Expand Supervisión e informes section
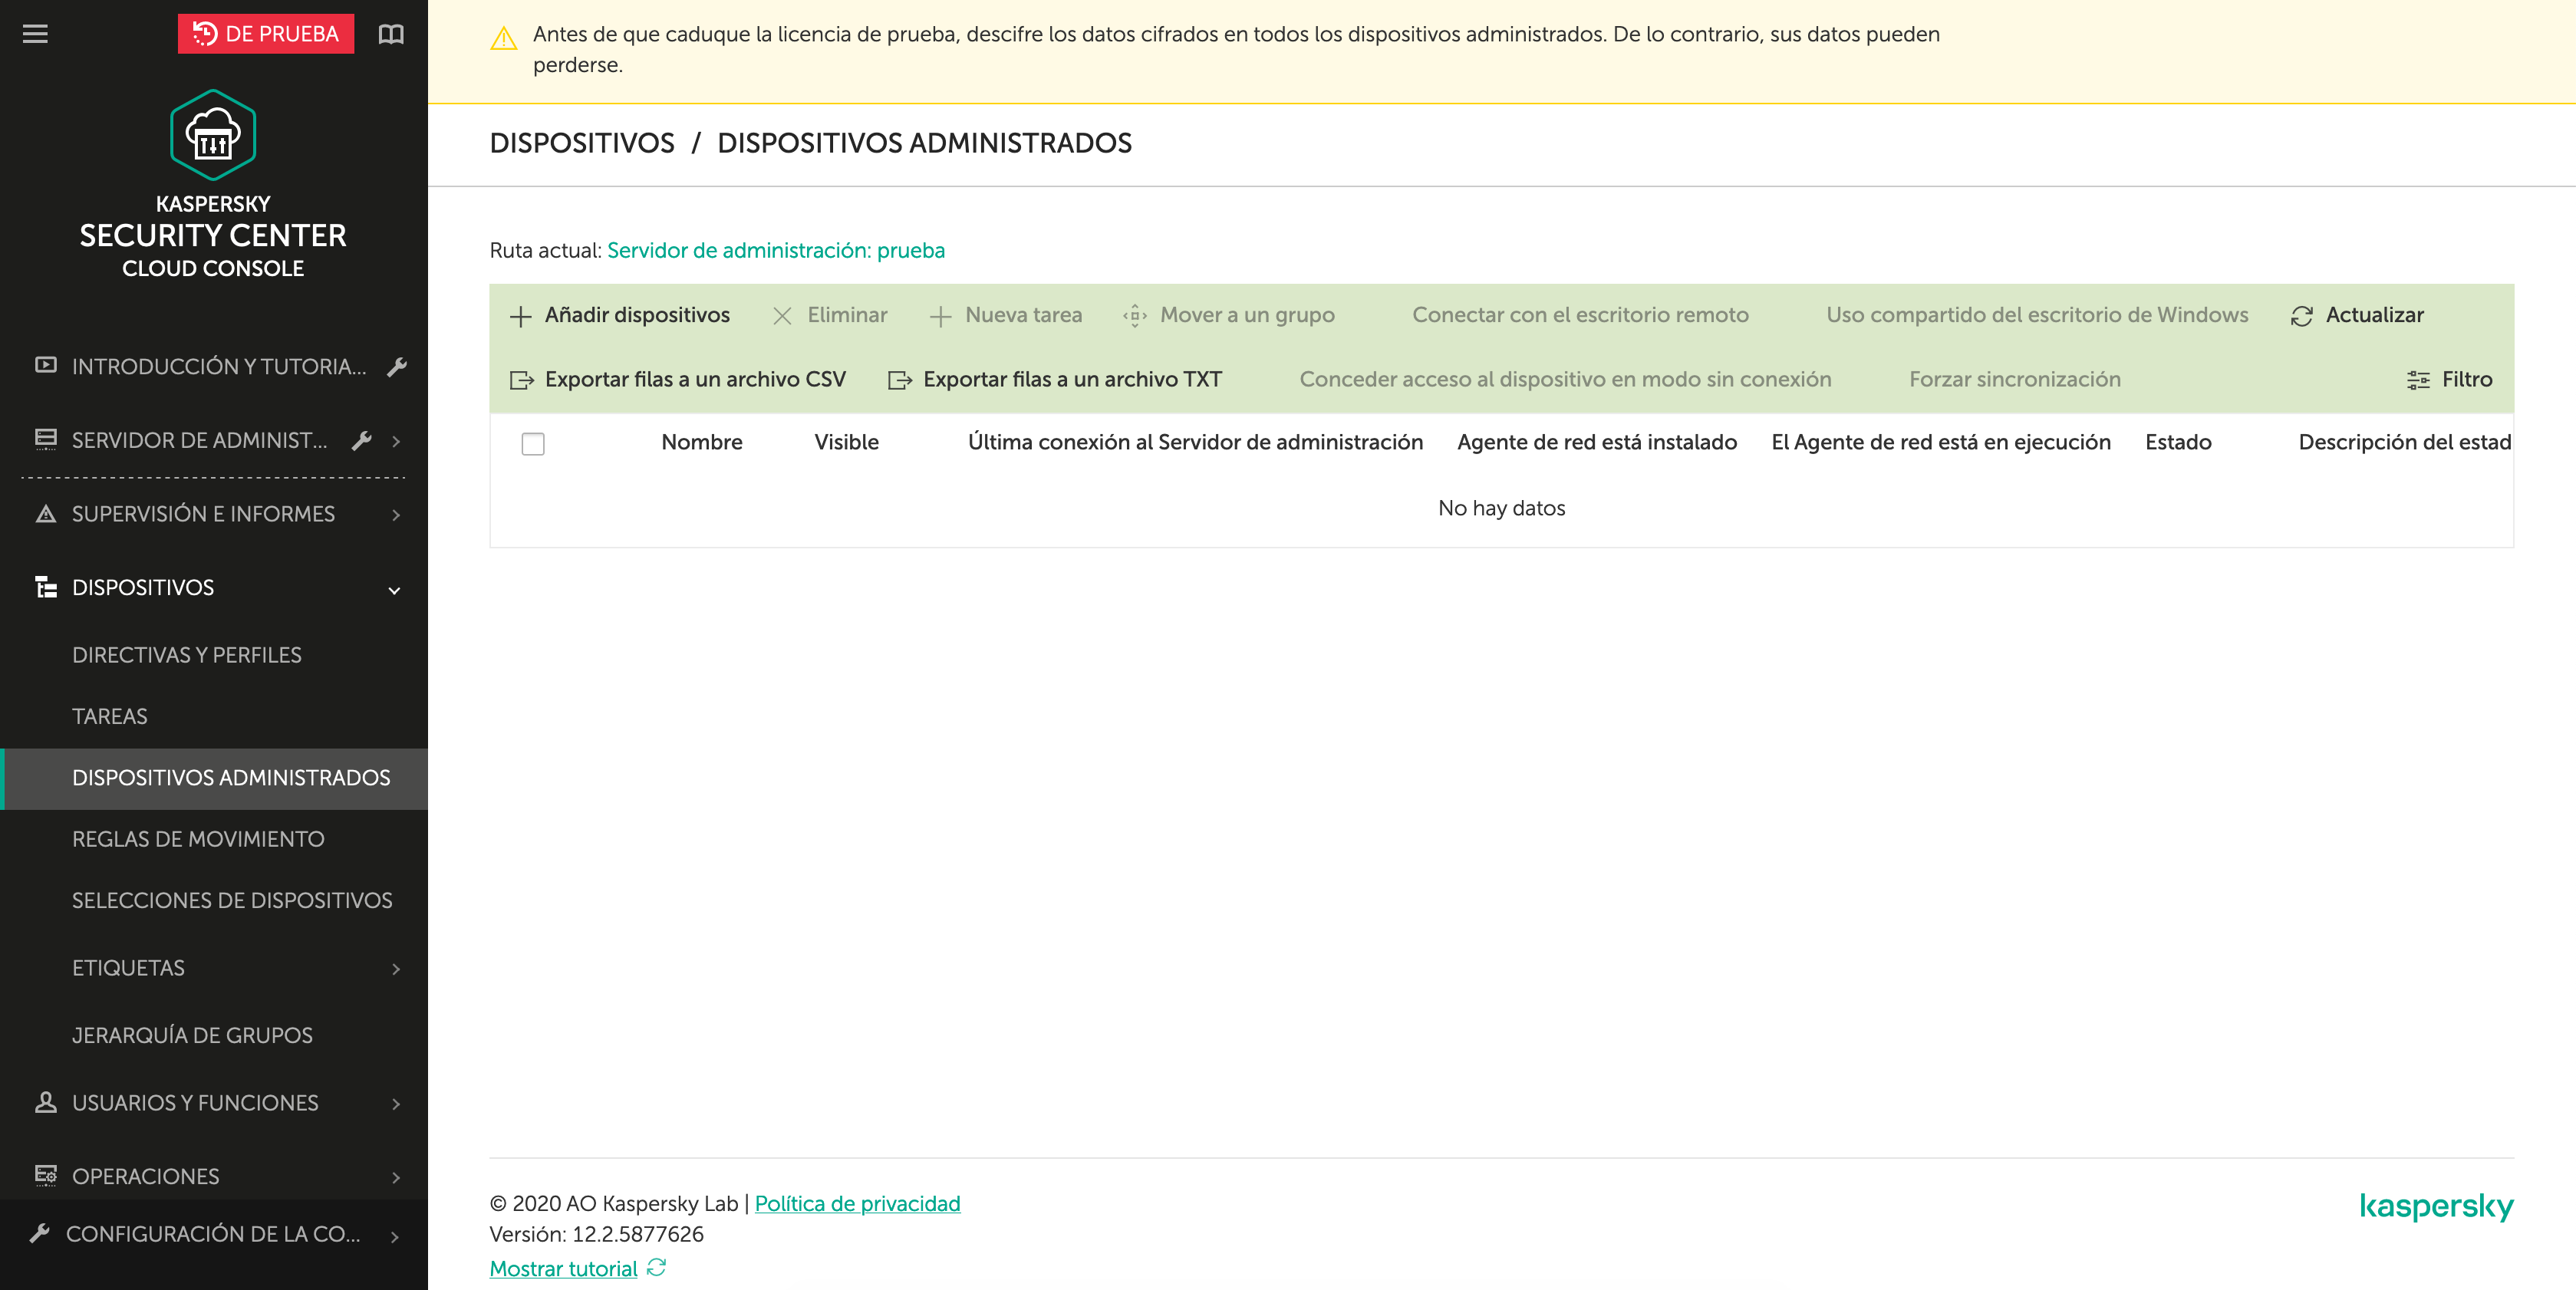The image size is (2576, 1290). (397, 515)
